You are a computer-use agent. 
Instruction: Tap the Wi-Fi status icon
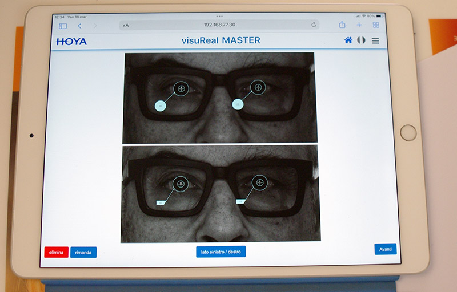pos(364,16)
